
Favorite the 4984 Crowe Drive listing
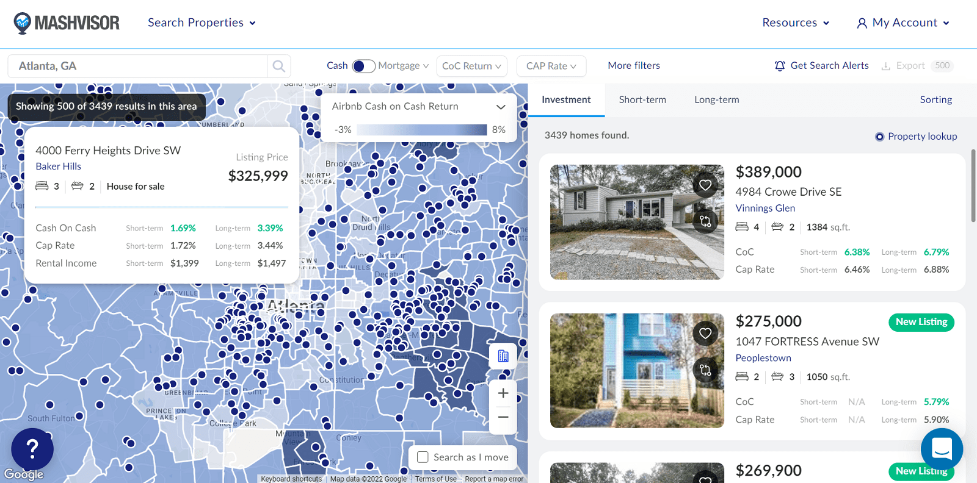point(705,185)
